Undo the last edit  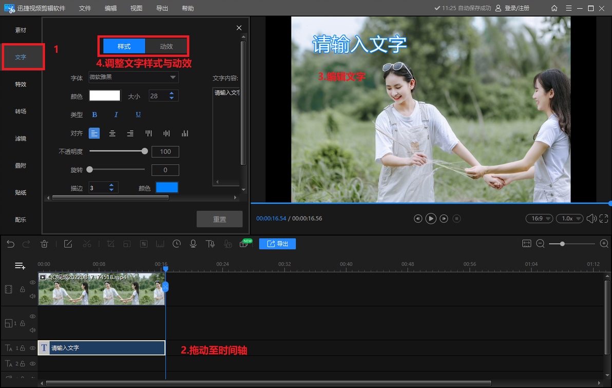point(11,244)
